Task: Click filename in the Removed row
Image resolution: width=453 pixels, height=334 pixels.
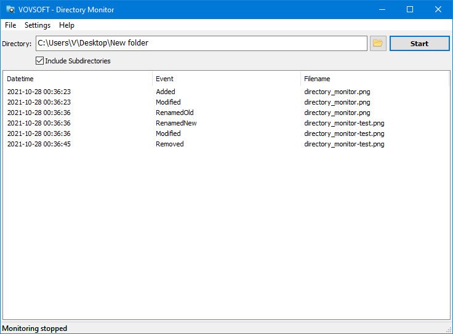Action: (x=344, y=144)
